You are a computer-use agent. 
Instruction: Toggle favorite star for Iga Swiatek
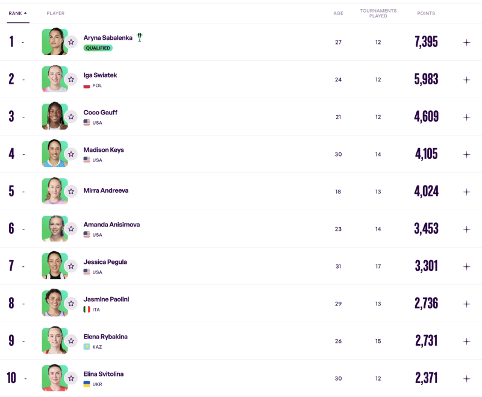point(71,80)
